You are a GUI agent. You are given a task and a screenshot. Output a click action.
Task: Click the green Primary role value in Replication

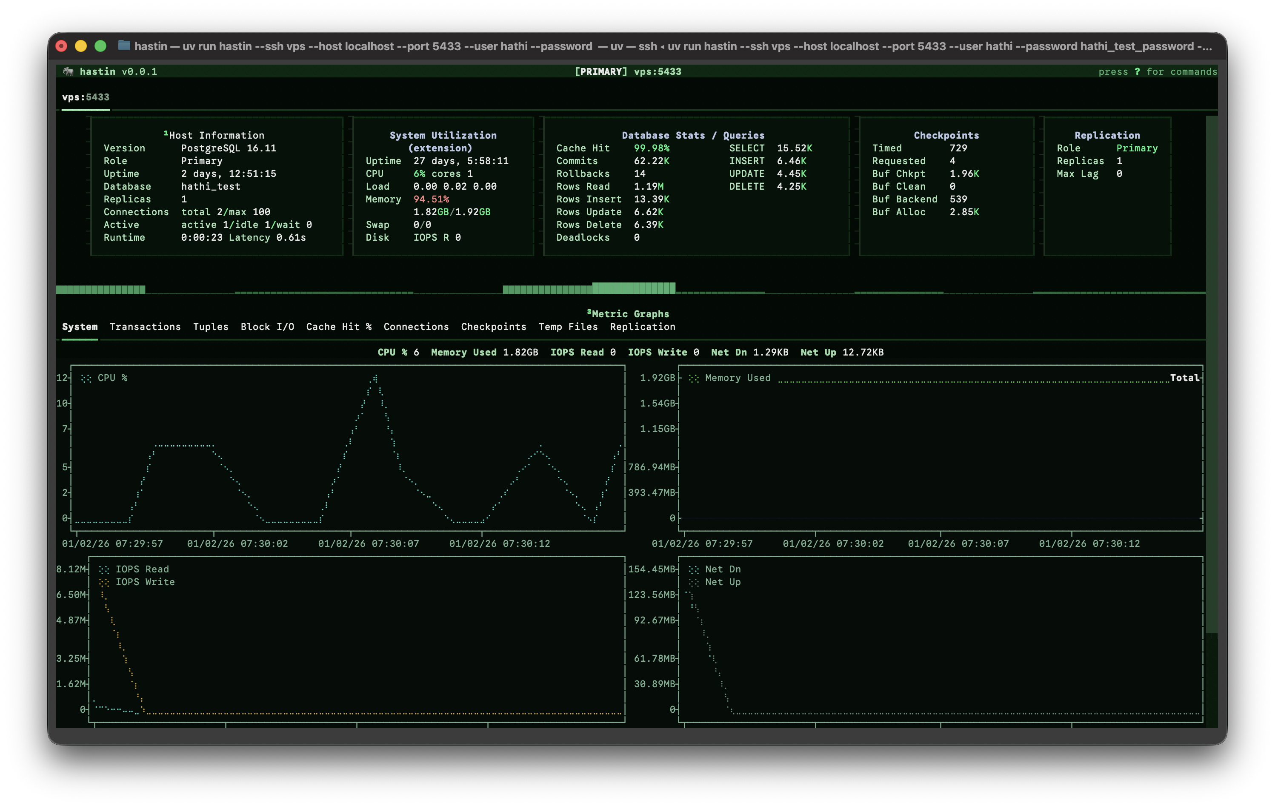coord(1137,148)
